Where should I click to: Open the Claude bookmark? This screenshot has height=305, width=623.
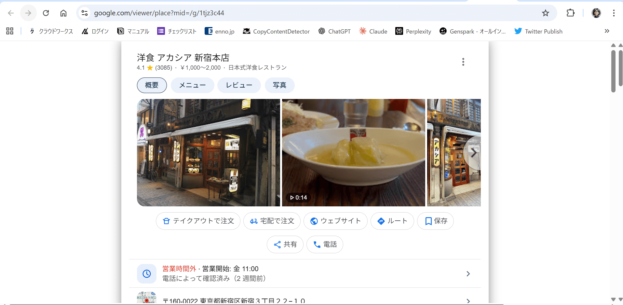373,31
